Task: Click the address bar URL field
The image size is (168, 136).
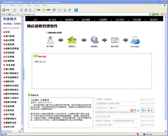Action: click(x=79, y=14)
